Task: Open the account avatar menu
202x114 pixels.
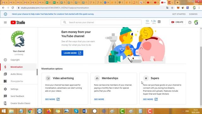Action: pos(196,22)
